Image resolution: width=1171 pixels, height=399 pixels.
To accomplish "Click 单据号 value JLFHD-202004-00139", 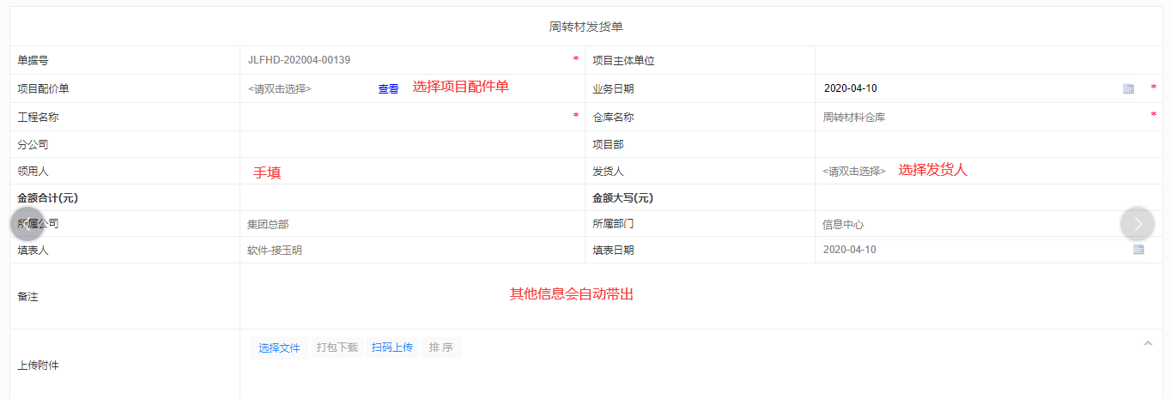I will [x=299, y=60].
